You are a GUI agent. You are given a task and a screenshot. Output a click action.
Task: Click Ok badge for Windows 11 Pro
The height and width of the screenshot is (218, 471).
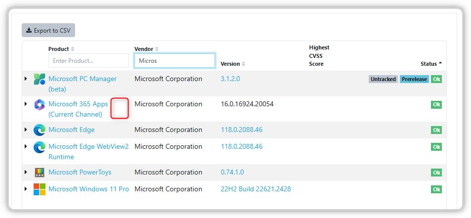click(436, 189)
